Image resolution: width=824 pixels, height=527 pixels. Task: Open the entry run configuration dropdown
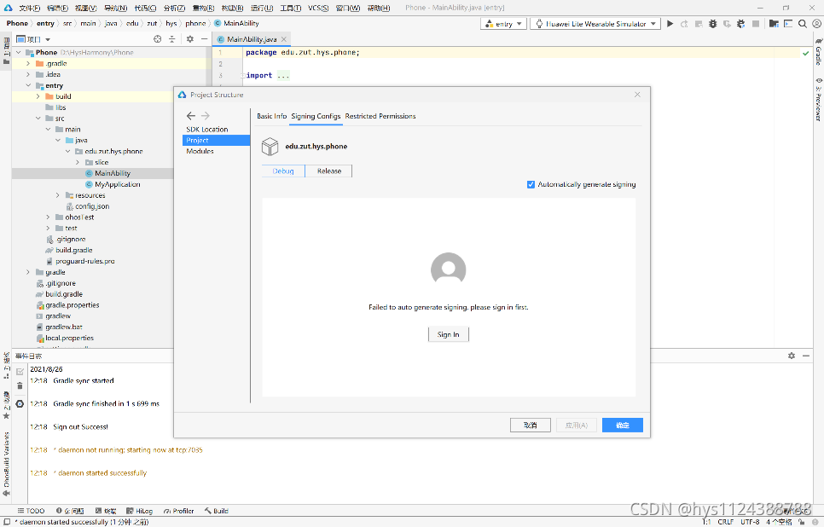click(504, 24)
